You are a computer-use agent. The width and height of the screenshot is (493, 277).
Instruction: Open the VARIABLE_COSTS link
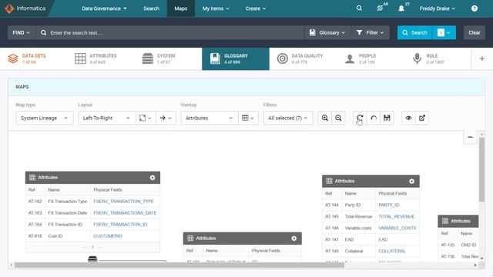point(397,229)
